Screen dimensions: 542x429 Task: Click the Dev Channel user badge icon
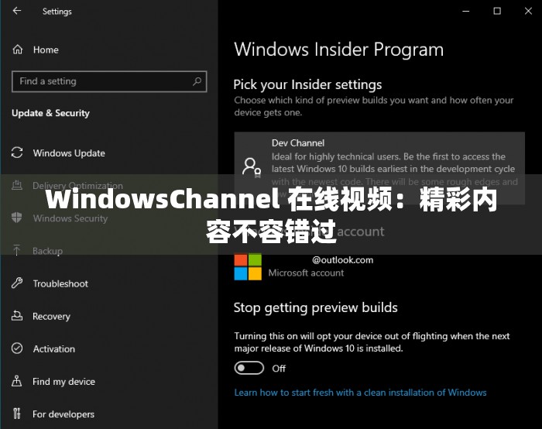[x=252, y=168]
